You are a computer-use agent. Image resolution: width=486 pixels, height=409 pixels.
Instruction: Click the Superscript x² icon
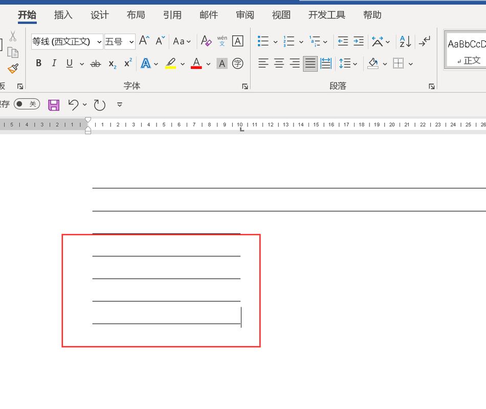(x=128, y=63)
